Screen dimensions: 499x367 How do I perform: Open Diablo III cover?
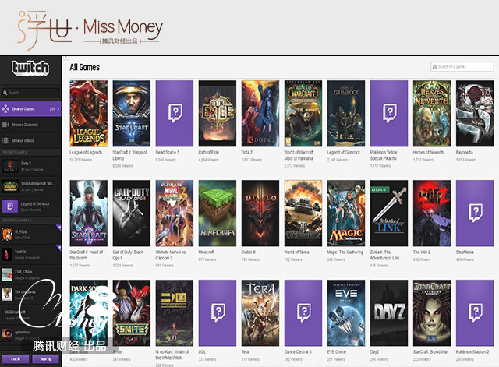(x=260, y=213)
